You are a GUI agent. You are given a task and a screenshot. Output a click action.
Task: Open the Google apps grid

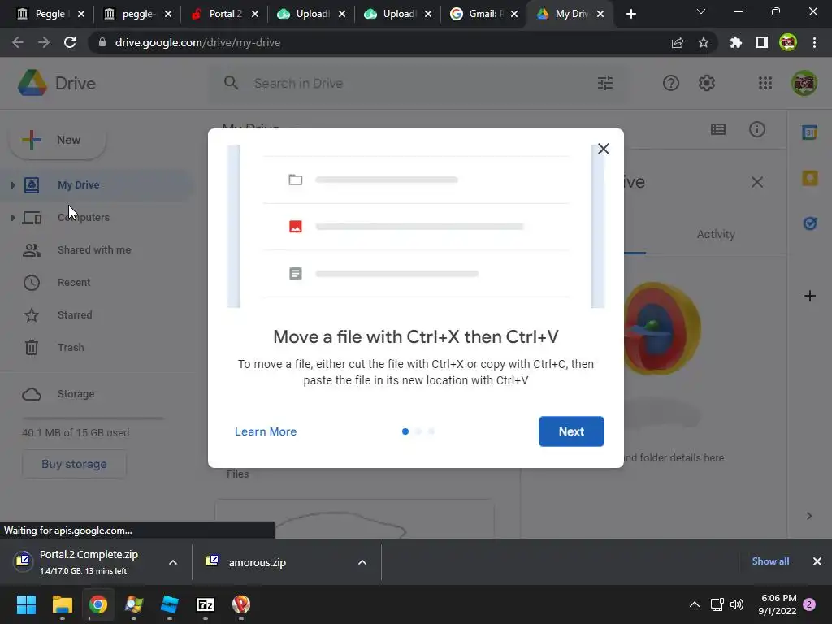click(765, 83)
